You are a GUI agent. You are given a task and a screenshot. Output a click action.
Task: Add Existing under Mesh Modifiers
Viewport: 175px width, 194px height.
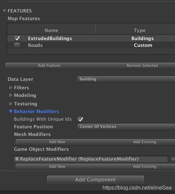[137, 142]
